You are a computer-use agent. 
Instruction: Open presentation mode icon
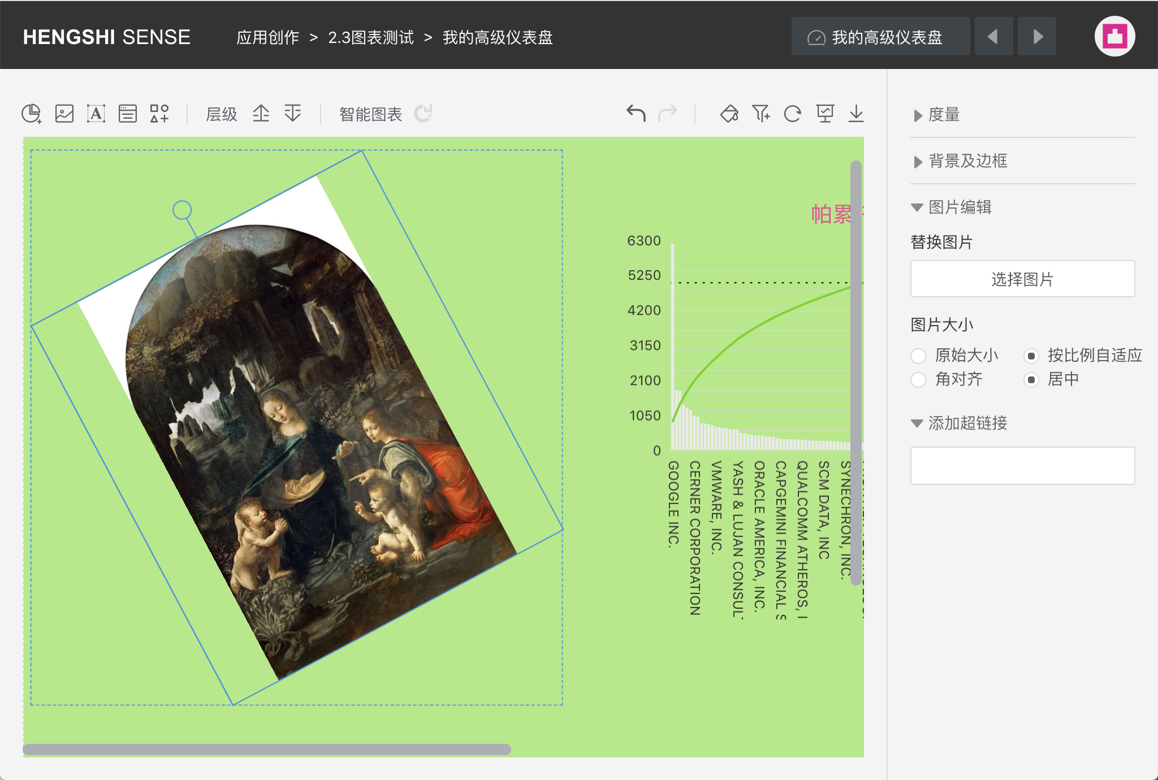coord(825,114)
